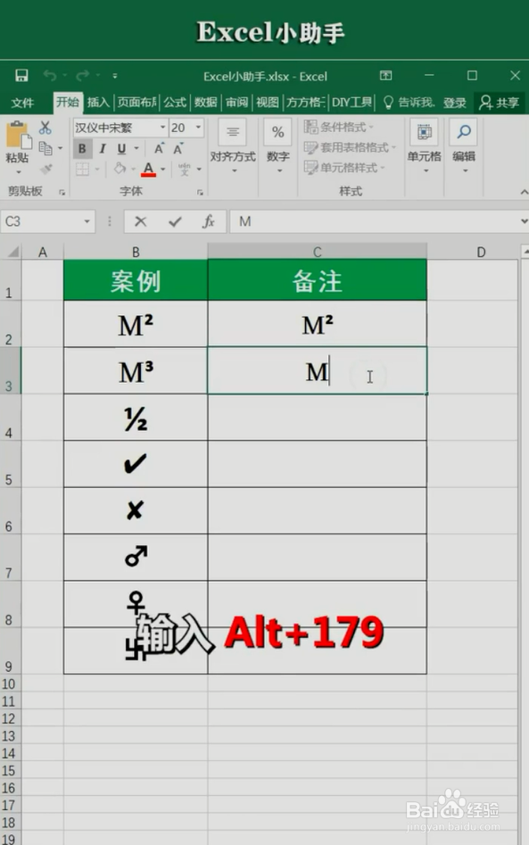Click the Insert Function fx icon

point(209,221)
